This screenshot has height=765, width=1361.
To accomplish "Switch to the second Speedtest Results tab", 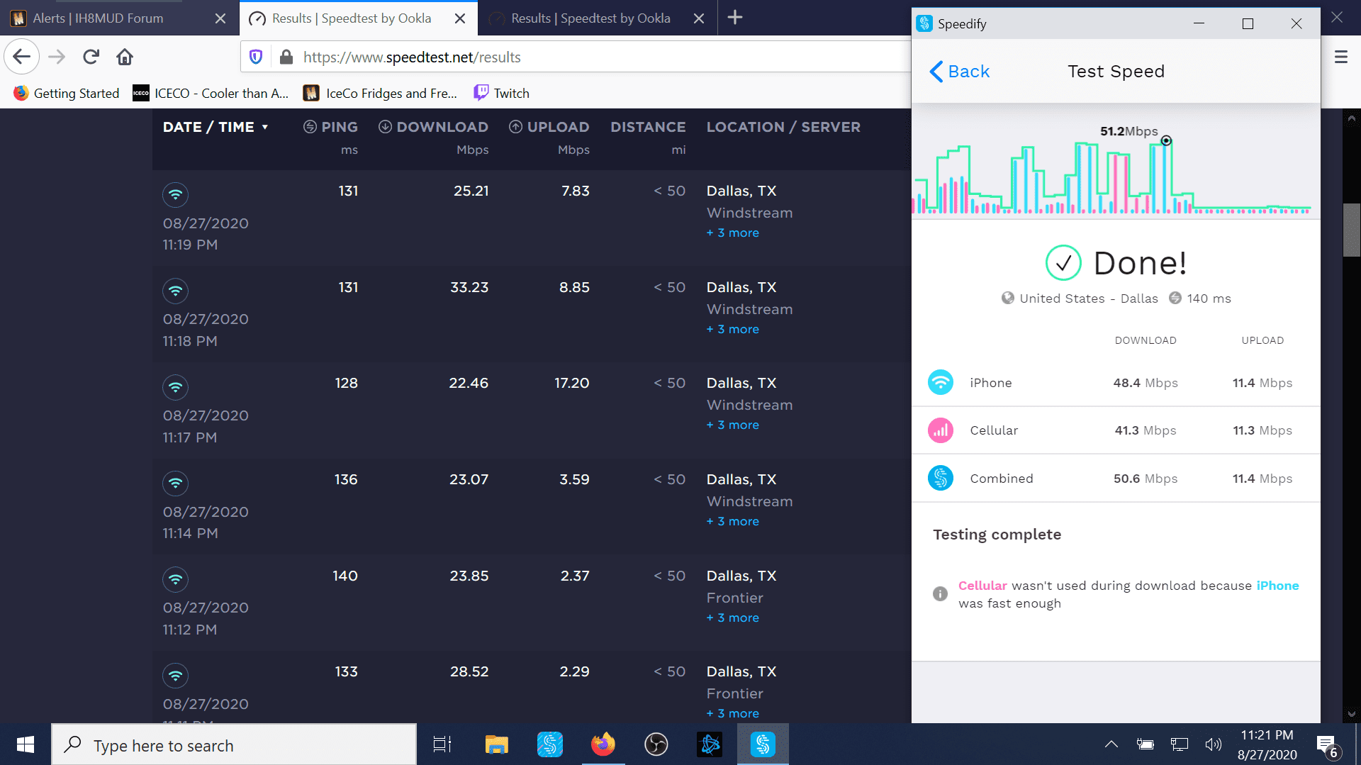I will 597,18.
